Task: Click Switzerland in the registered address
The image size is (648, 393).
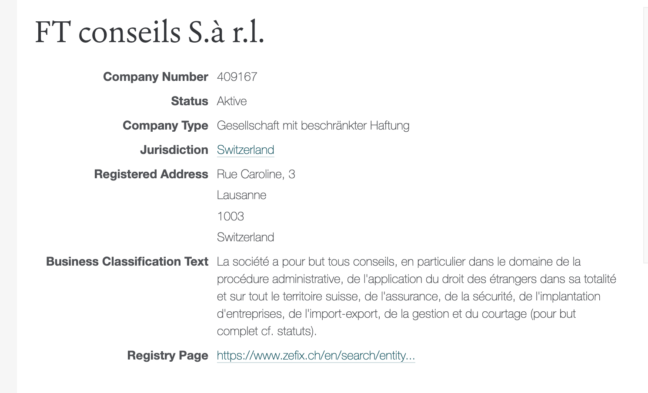Action: pos(245,237)
